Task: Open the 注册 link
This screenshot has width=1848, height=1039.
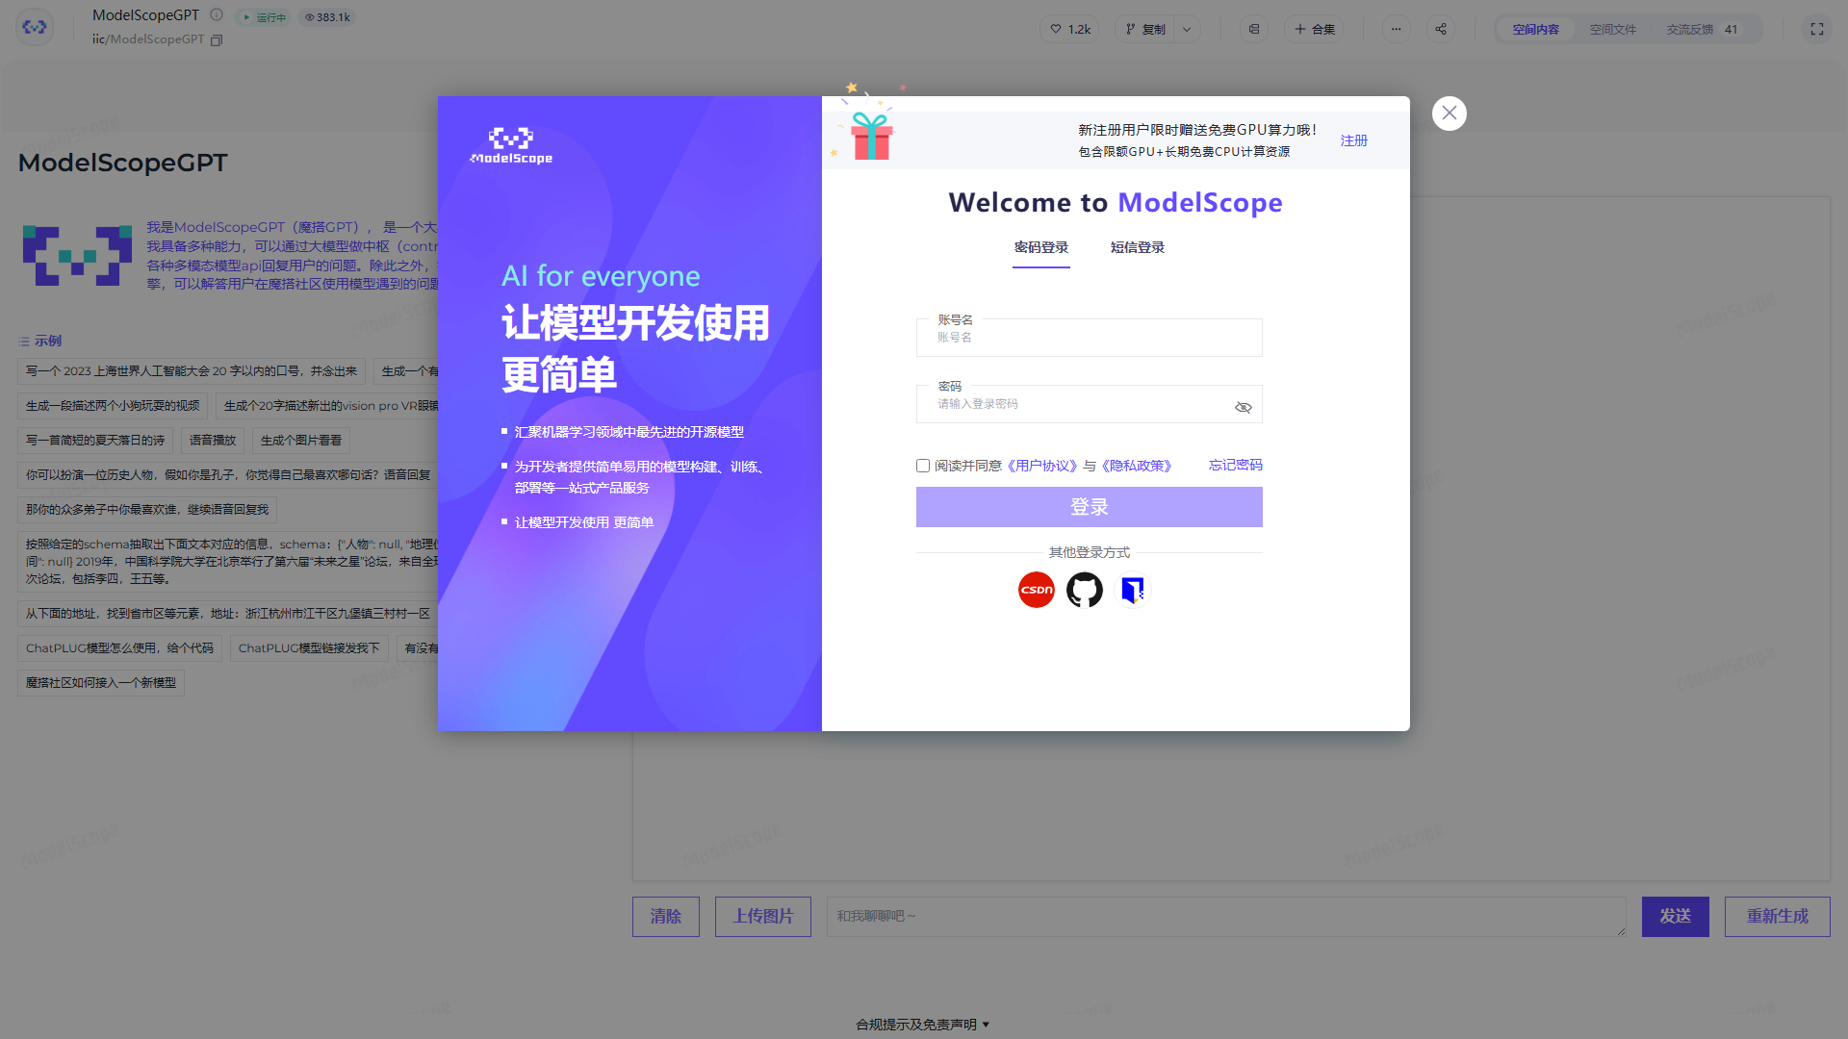Action: [x=1354, y=140]
